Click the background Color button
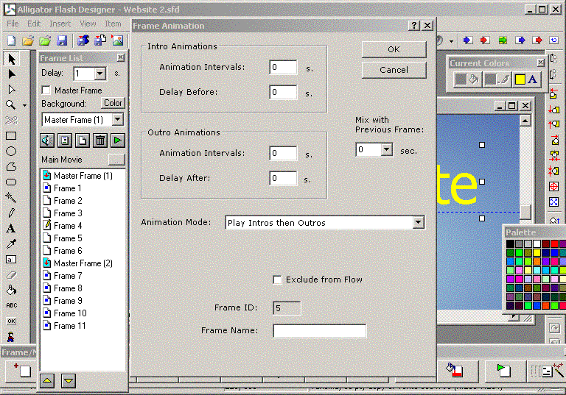 click(x=113, y=103)
